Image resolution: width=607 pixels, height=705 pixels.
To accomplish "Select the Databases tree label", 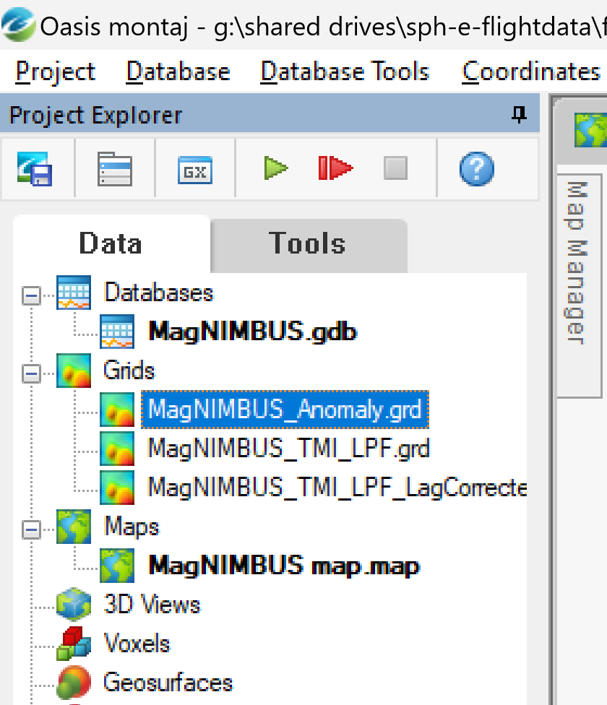I will point(158,293).
